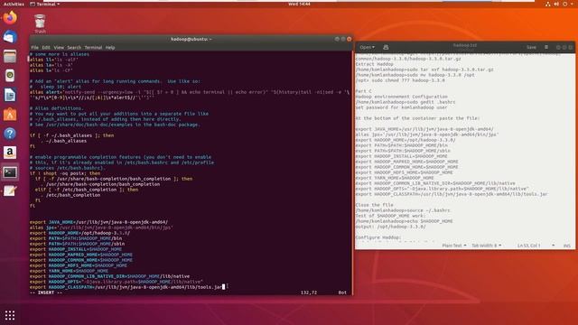Click the network status icon in top bar

(x=548, y=4)
